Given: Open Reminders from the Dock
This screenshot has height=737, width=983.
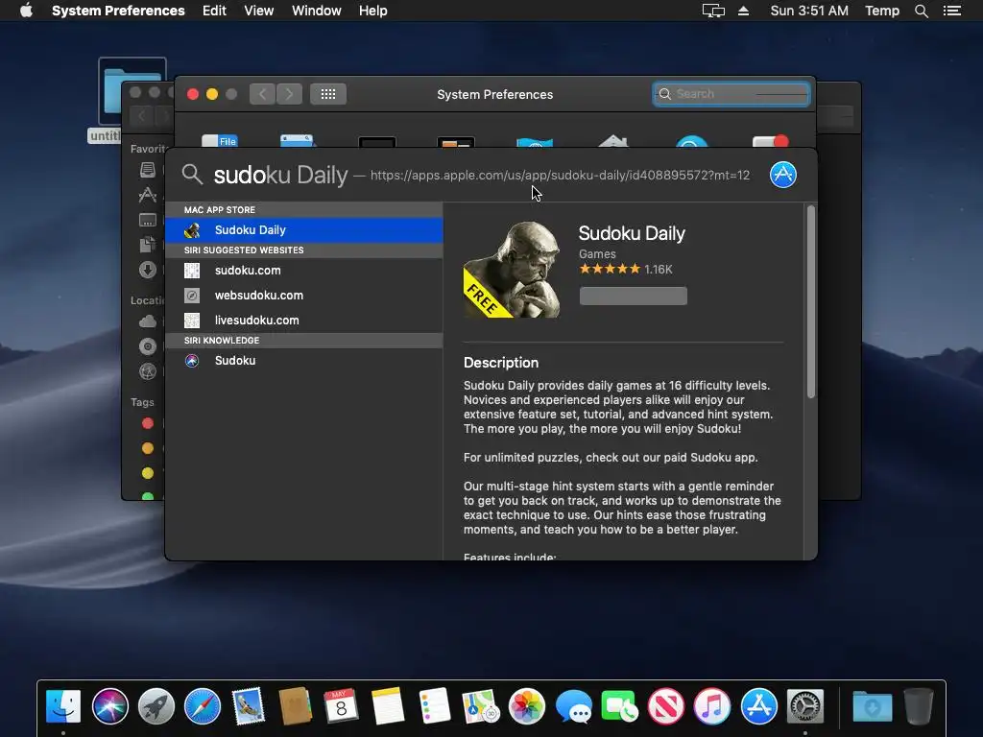Looking at the screenshot, I should point(434,705).
